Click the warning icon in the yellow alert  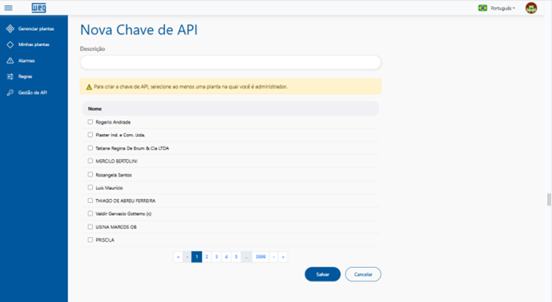89,86
